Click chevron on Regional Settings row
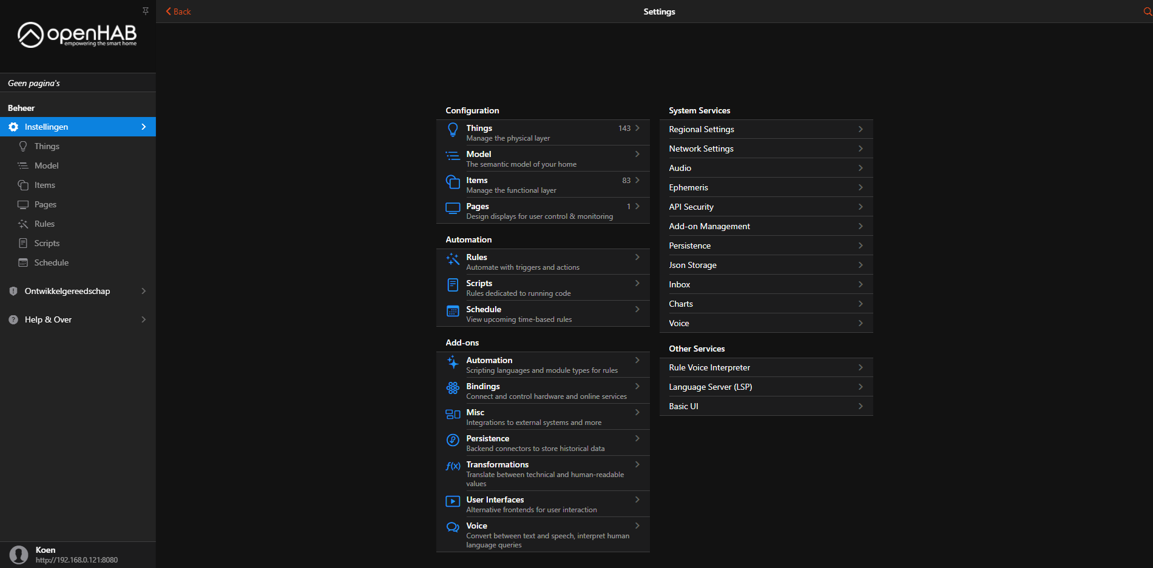This screenshot has height=568, width=1153. click(861, 129)
